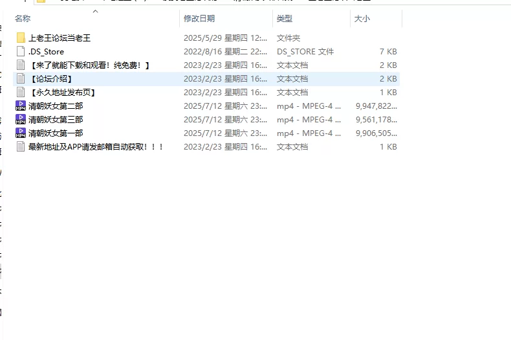Click the sort direction arrow above 名称

(x=96, y=12)
